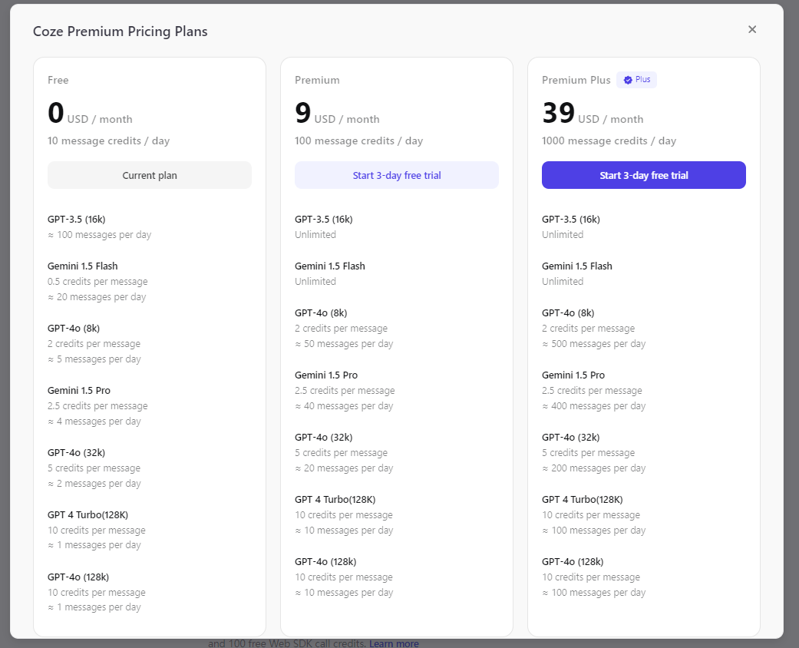Click GPT-4o (128k) in the Free plan

(x=78, y=577)
